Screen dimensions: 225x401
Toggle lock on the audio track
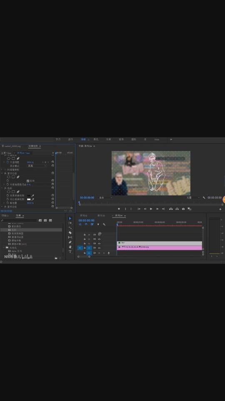click(x=85, y=253)
